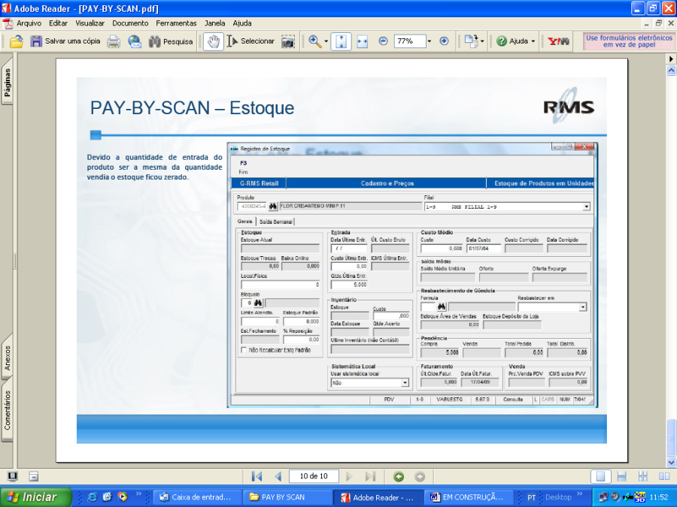Switch to continuous facing layout
The image size is (677, 507).
642,476
